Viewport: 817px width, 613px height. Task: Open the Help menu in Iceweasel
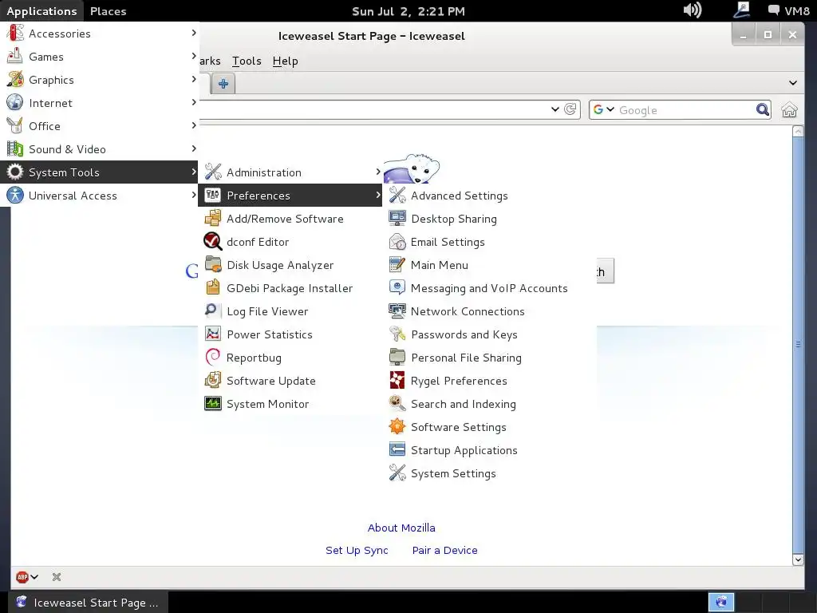(x=285, y=61)
